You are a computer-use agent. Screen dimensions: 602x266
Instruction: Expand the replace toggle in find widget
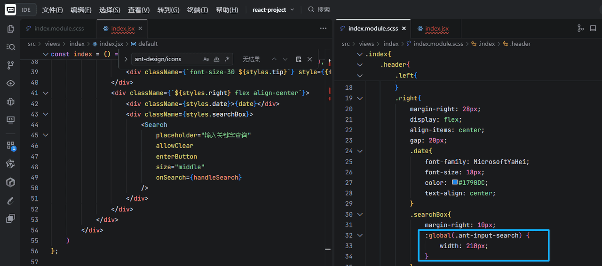[x=126, y=59]
